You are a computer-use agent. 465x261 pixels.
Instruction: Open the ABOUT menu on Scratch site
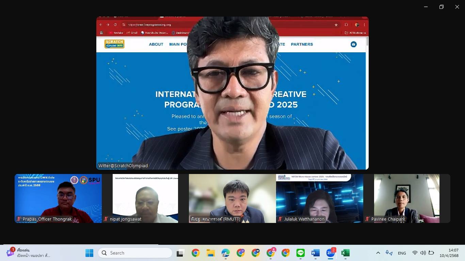click(x=156, y=44)
